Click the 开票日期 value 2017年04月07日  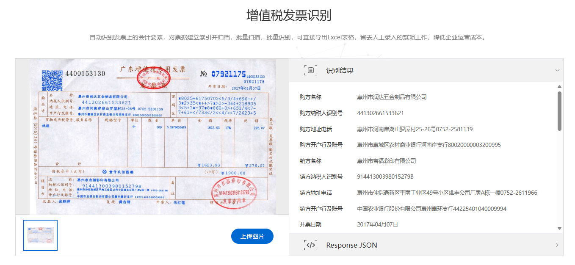pos(377,224)
